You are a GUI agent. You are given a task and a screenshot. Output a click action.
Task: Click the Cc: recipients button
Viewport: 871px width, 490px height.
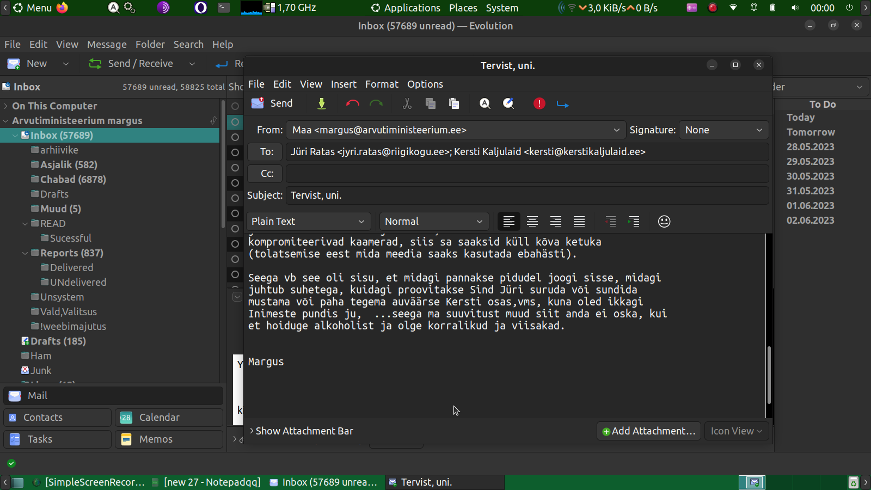[x=265, y=174]
